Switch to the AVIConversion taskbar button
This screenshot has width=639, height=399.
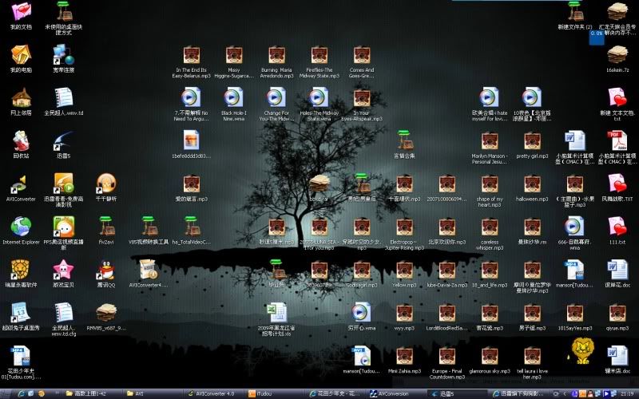[x=397, y=393]
